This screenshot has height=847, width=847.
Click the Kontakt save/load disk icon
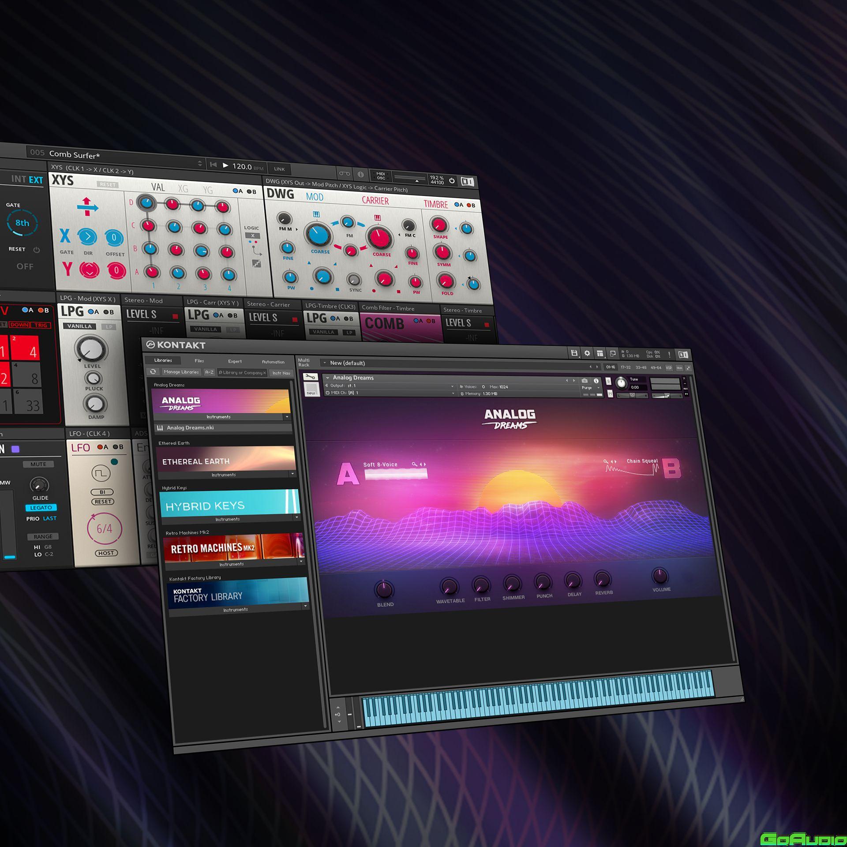tap(574, 353)
